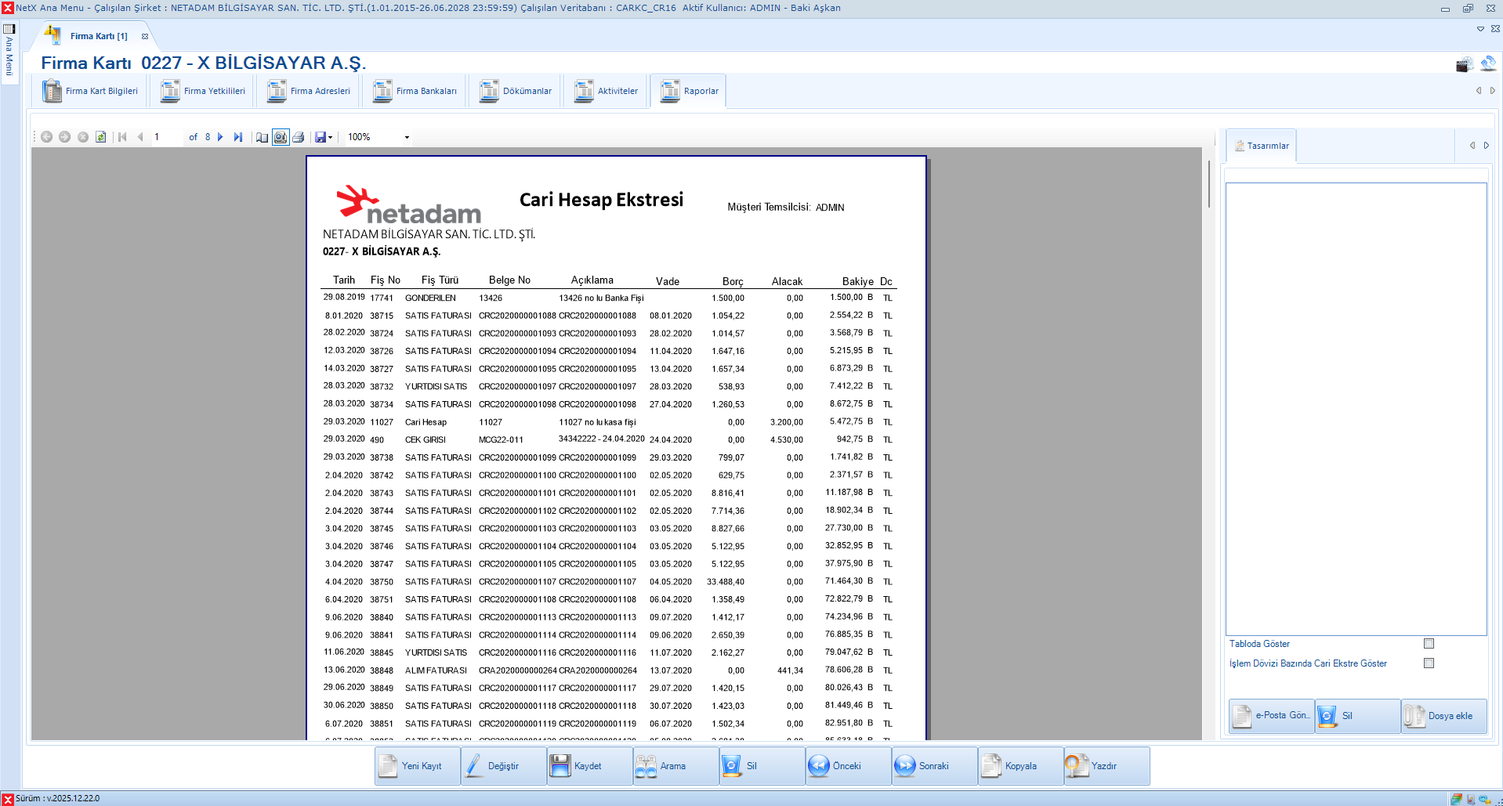Click the back navigation arrow in report toolbar
Viewport: 1503px width, 806px height.
(x=46, y=137)
